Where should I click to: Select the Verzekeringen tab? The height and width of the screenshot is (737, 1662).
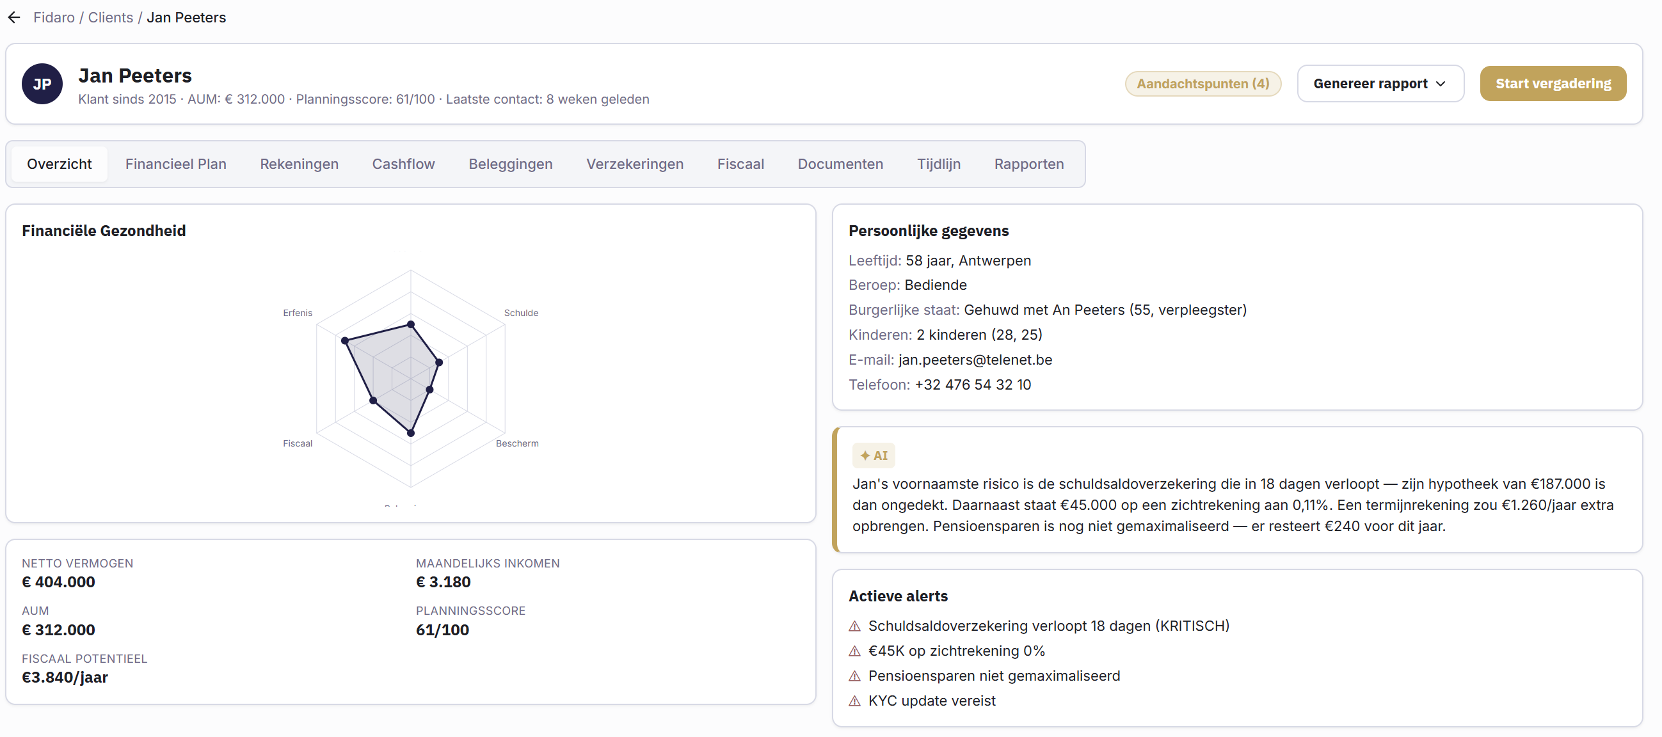coord(634,164)
